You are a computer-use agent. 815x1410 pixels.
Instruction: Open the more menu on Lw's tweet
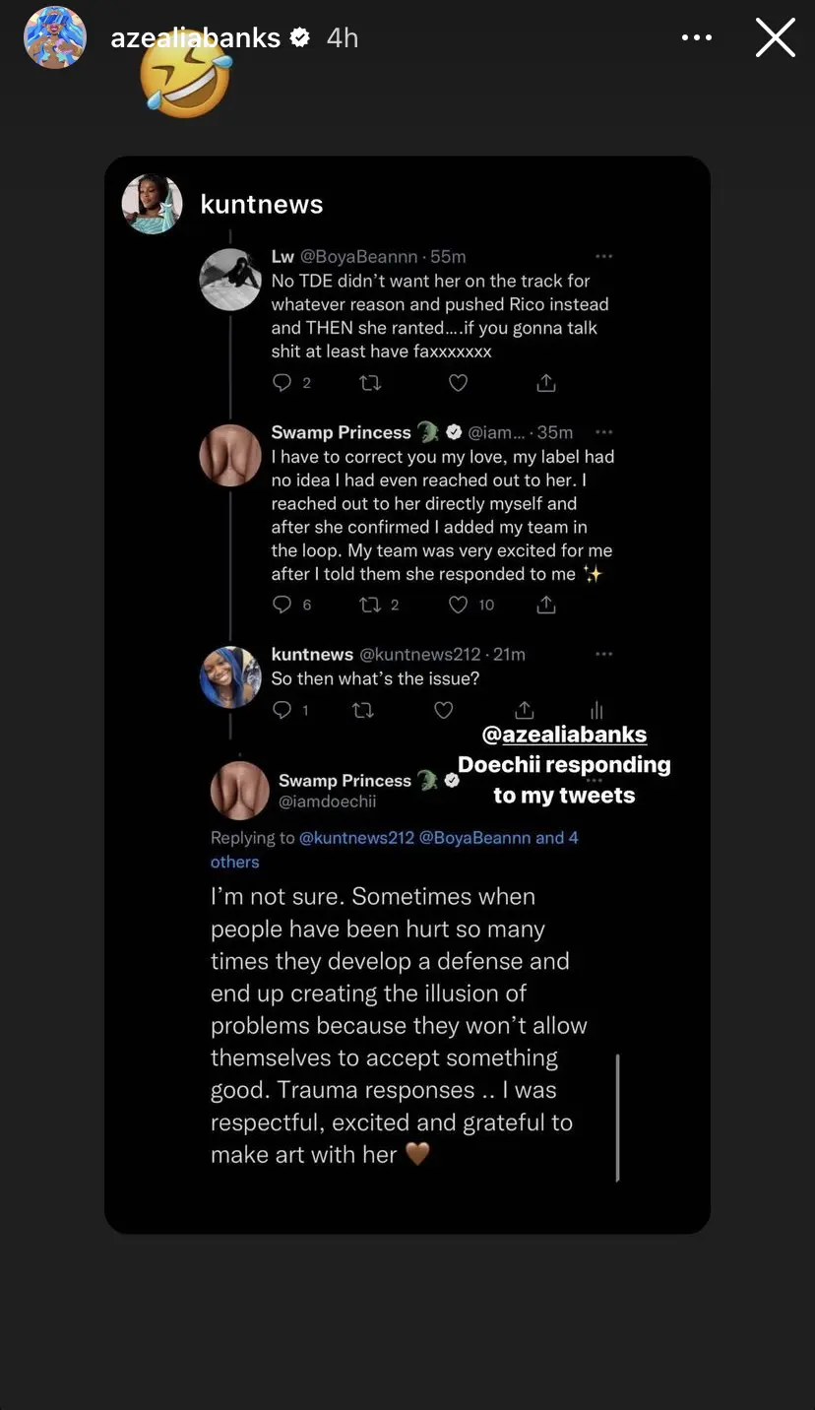click(x=604, y=256)
